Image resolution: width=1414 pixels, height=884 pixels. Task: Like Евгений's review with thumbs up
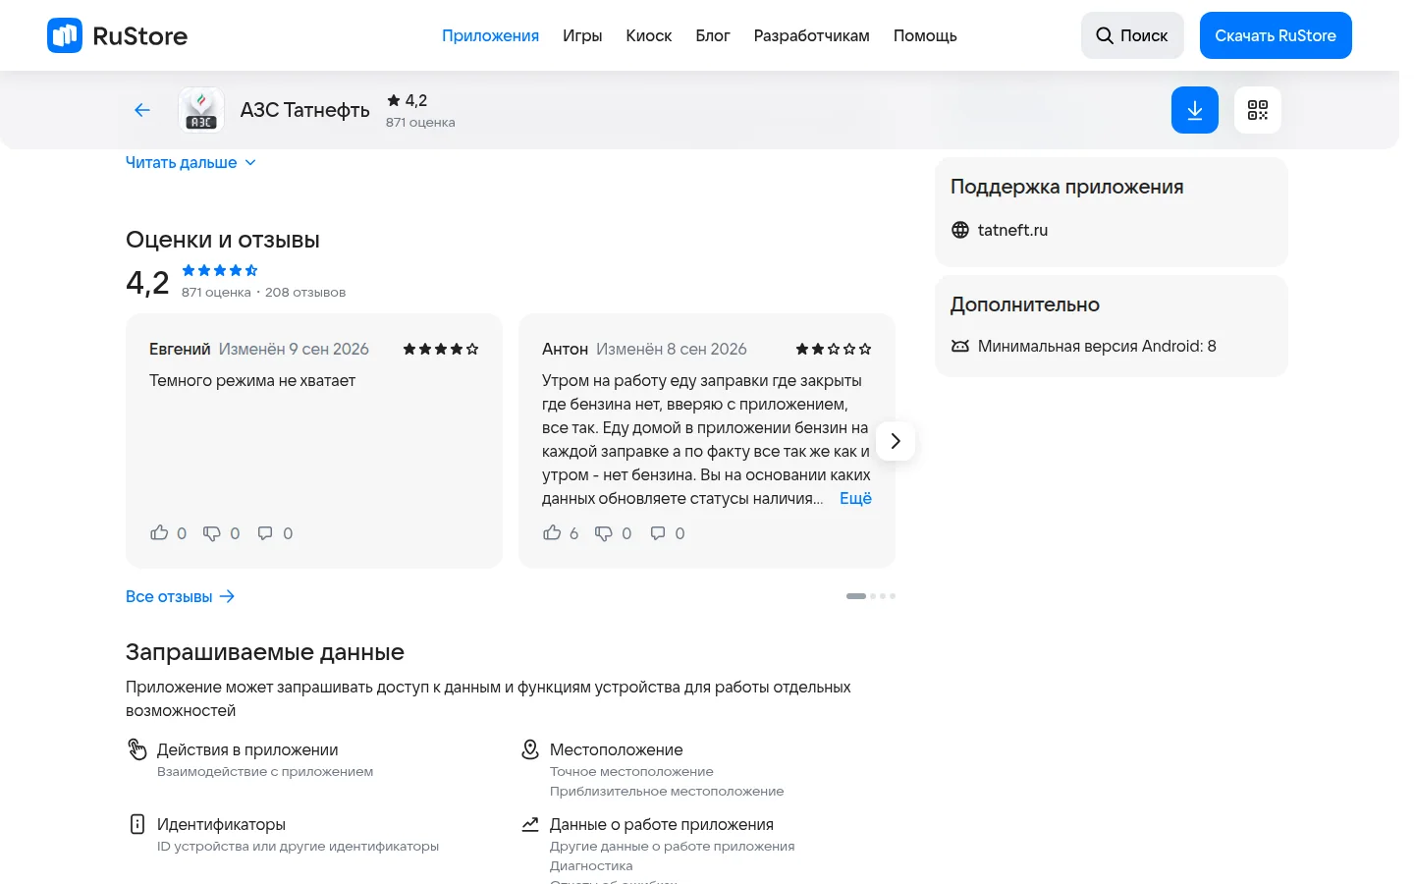pyautogui.click(x=159, y=532)
